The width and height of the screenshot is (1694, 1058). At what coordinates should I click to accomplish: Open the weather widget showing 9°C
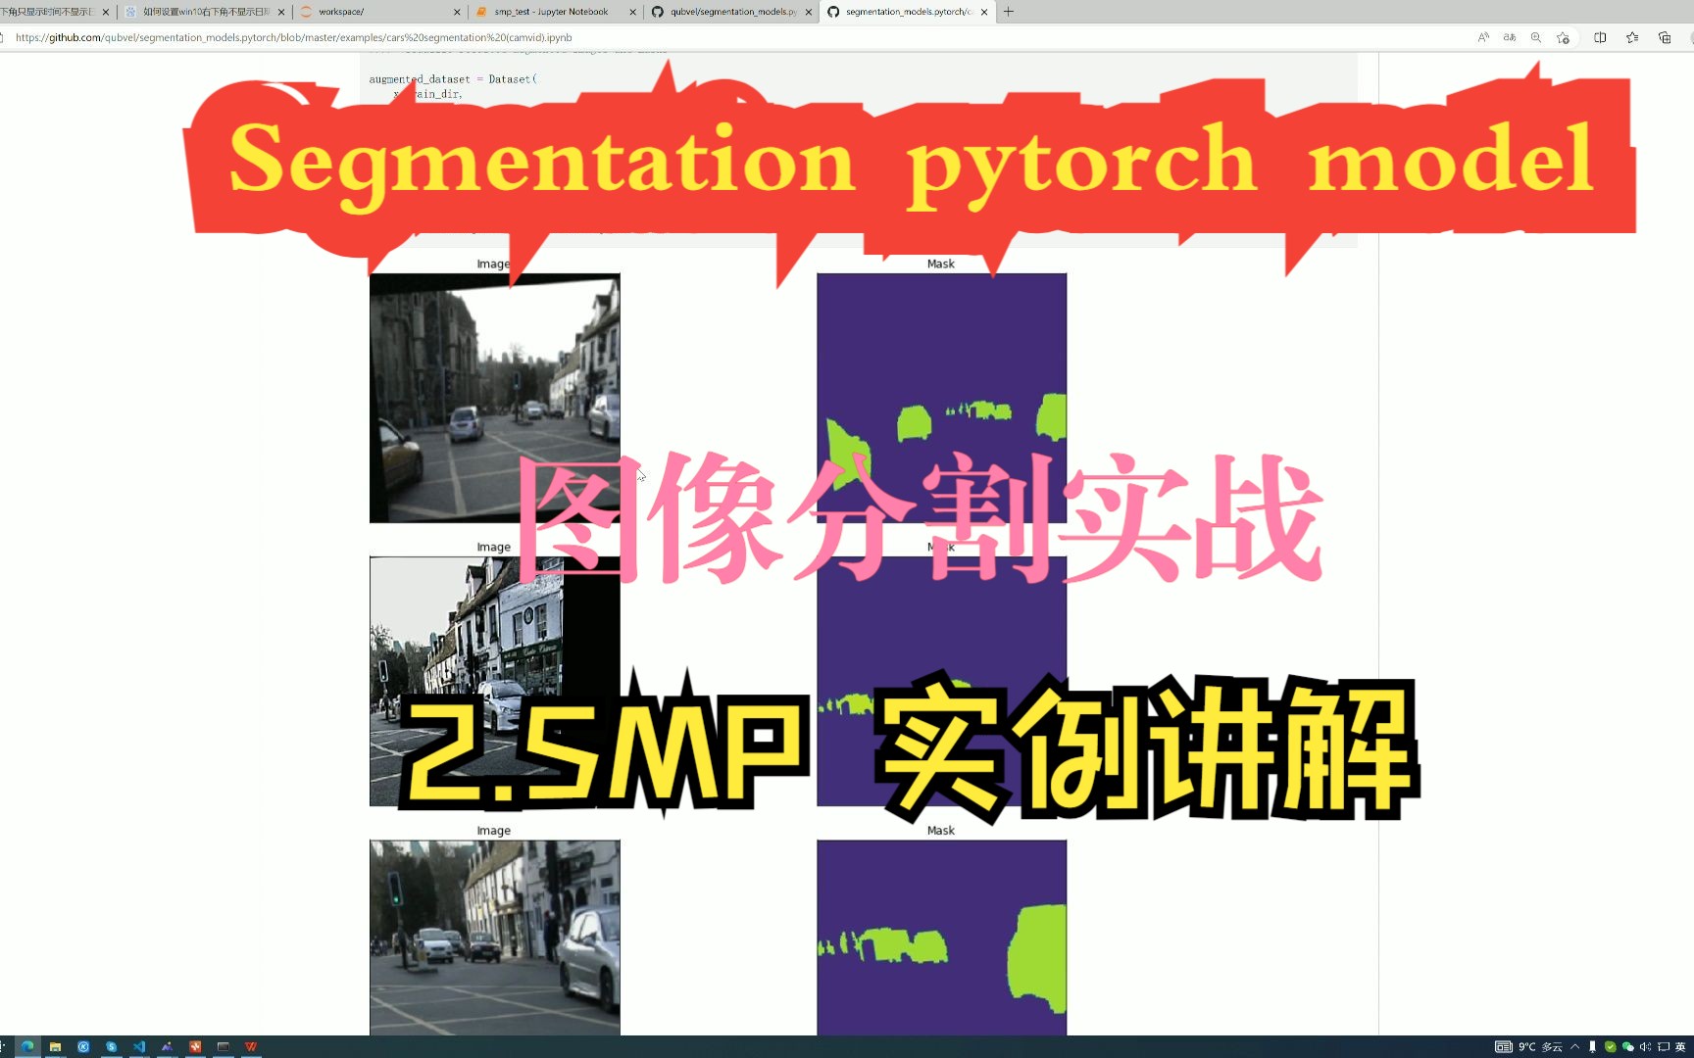[x=1540, y=1046]
